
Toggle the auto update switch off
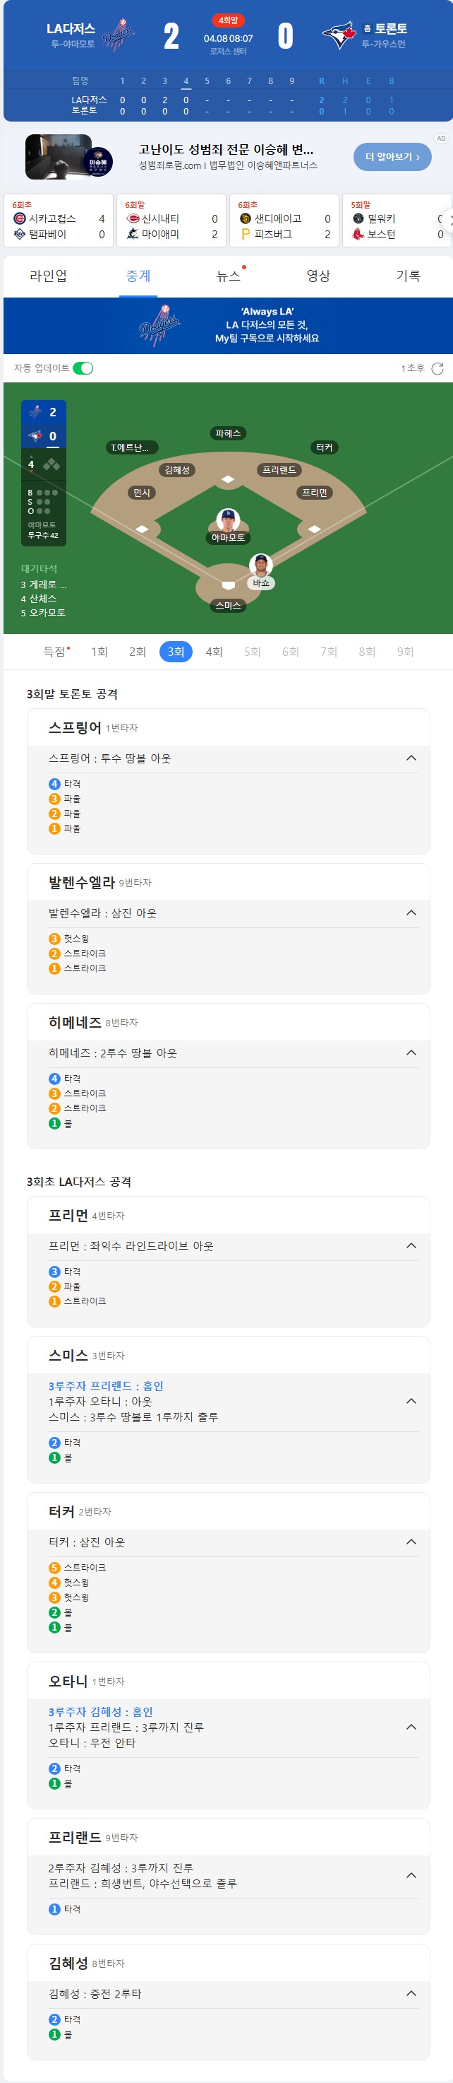click(83, 369)
